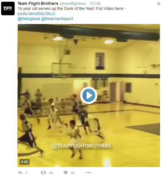162x176 pixels.
Task: Click the 12小时 tweet timestamp
Action: (x=95, y=4)
